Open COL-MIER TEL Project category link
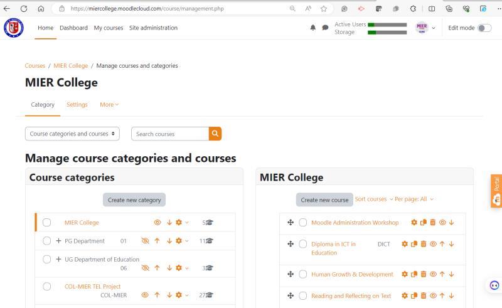Viewport: 502px width, 308px height. (92, 286)
